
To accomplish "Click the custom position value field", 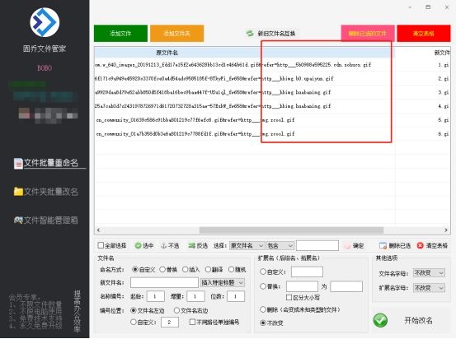I will pyautogui.click(x=170, y=323).
